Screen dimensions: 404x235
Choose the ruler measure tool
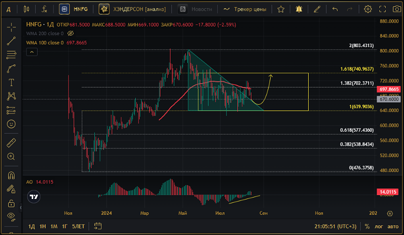pyautogui.click(x=11, y=143)
